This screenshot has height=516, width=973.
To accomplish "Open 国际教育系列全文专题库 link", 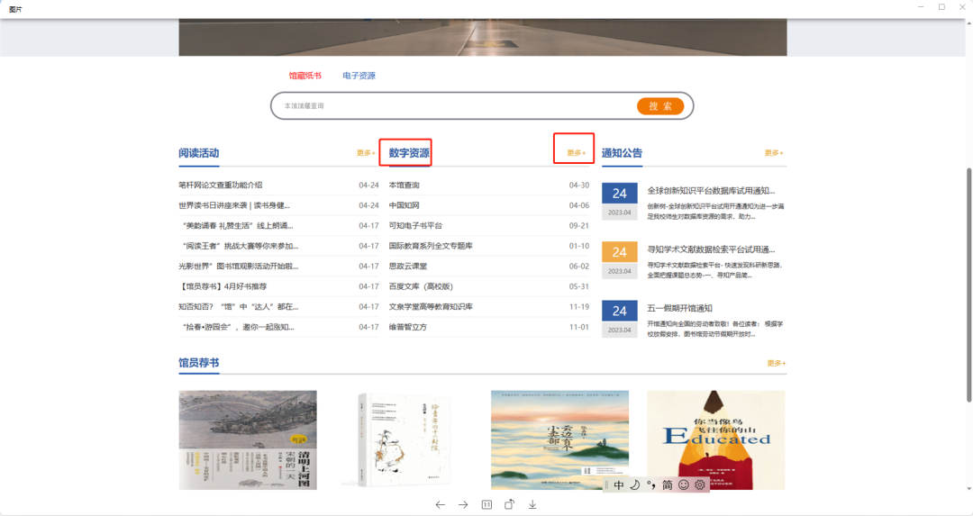I will click(x=431, y=246).
